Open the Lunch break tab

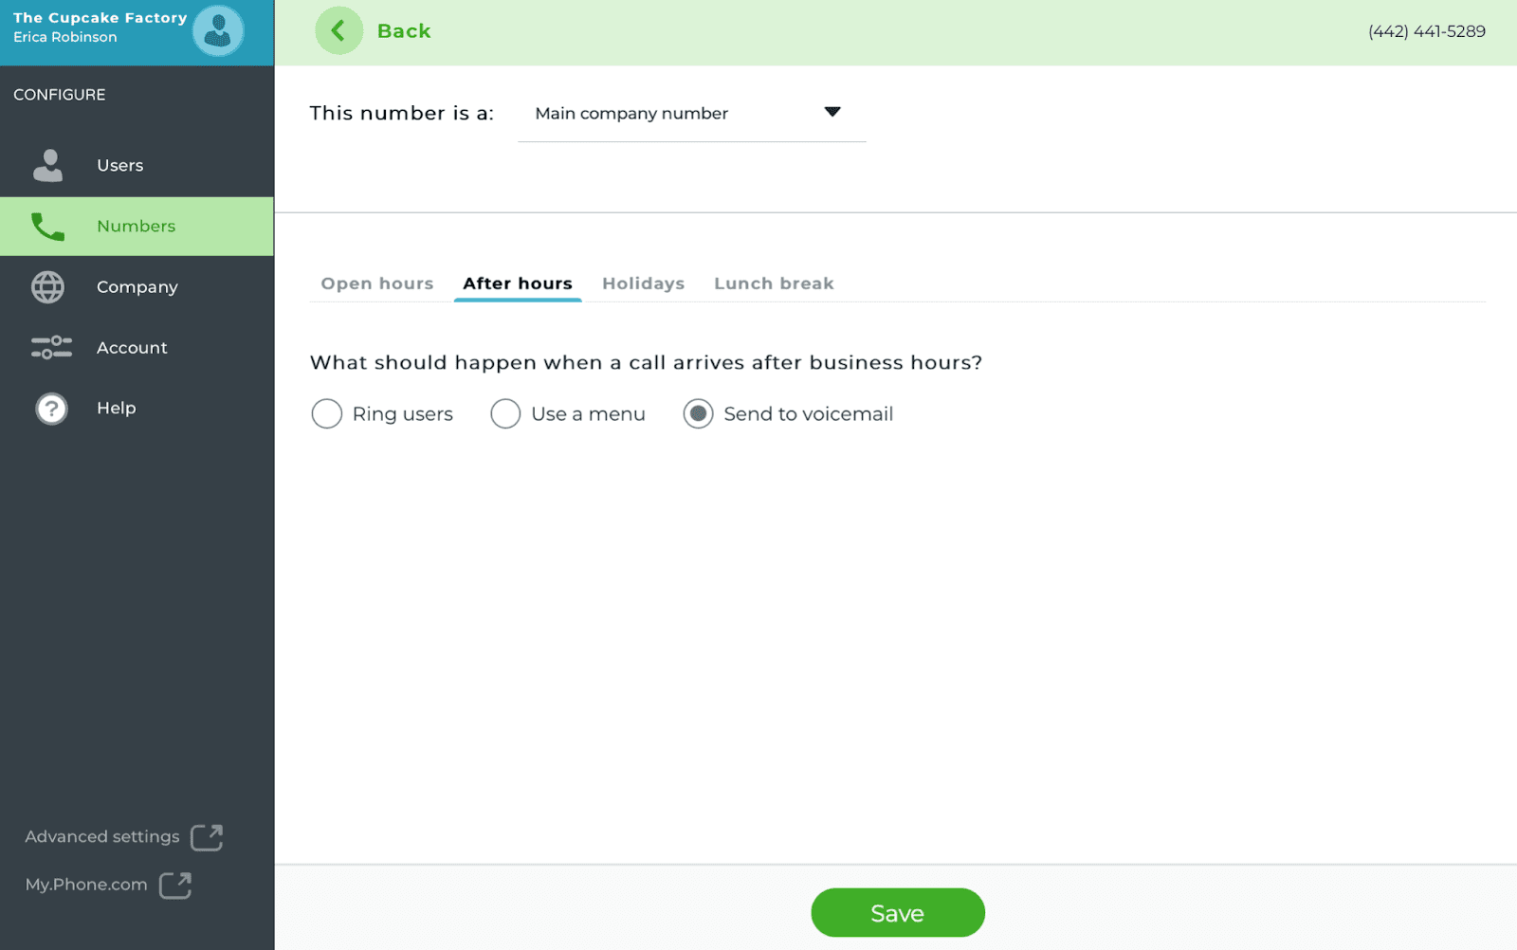tap(774, 283)
